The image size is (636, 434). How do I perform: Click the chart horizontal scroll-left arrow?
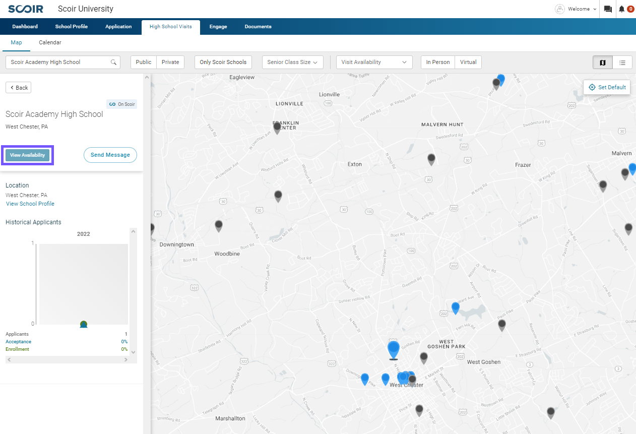tap(9, 360)
